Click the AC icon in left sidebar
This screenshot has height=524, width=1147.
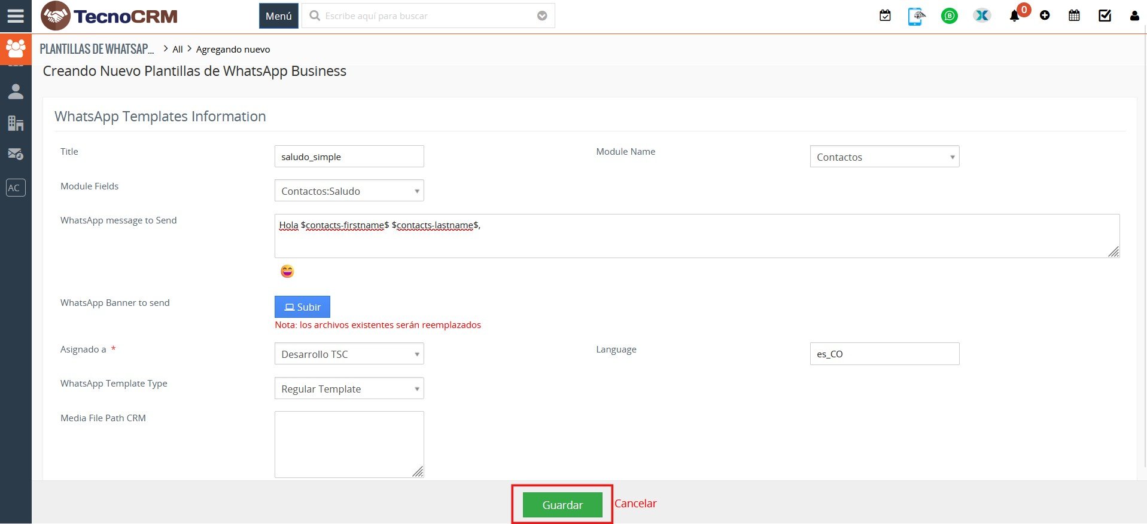tap(16, 188)
